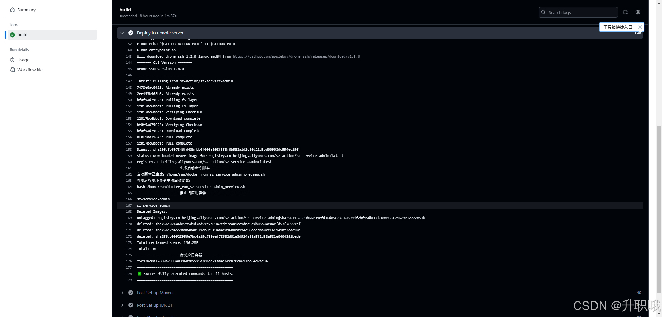This screenshot has width=662, height=317.
Task: Click log line 176 container ID
Action: pos(202,261)
